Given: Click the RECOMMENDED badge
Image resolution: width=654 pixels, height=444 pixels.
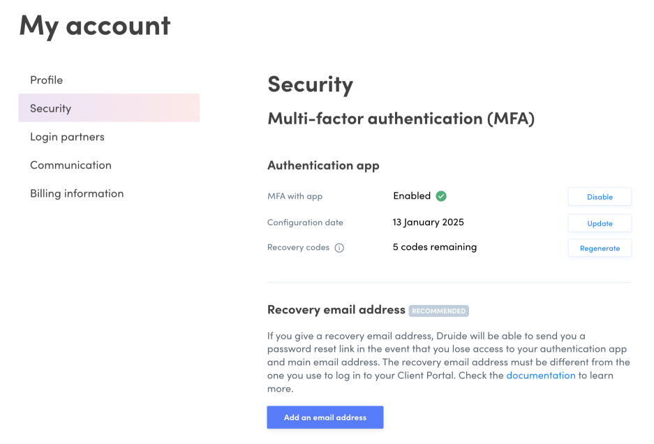Looking at the screenshot, I should tap(438, 311).
